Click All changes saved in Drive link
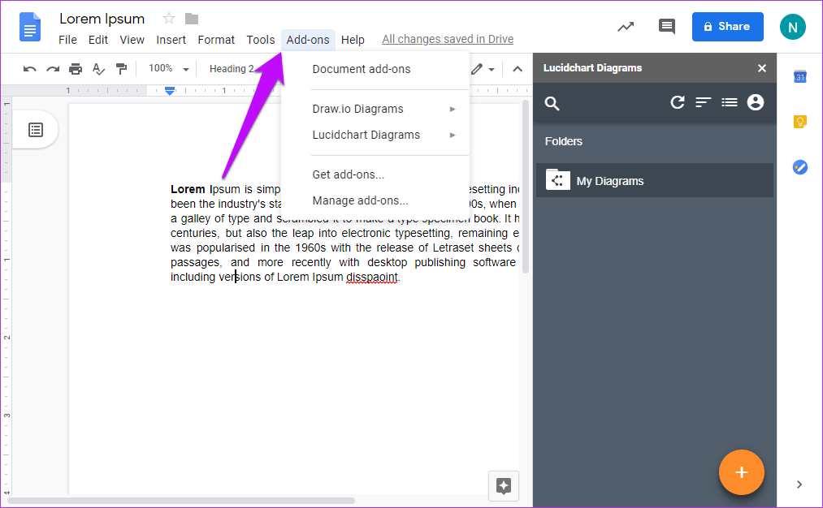Image resolution: width=823 pixels, height=508 pixels. point(448,39)
